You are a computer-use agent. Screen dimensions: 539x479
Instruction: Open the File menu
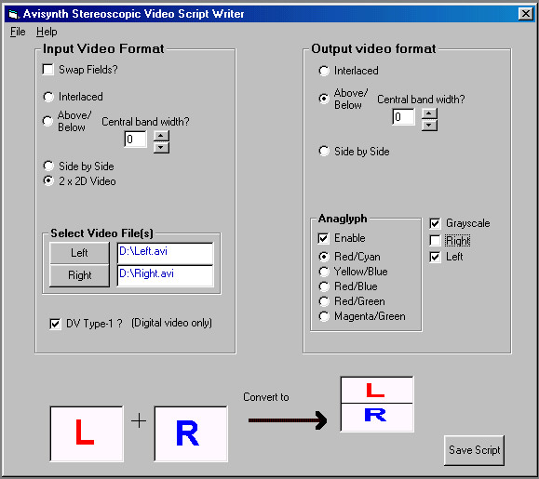(x=18, y=32)
